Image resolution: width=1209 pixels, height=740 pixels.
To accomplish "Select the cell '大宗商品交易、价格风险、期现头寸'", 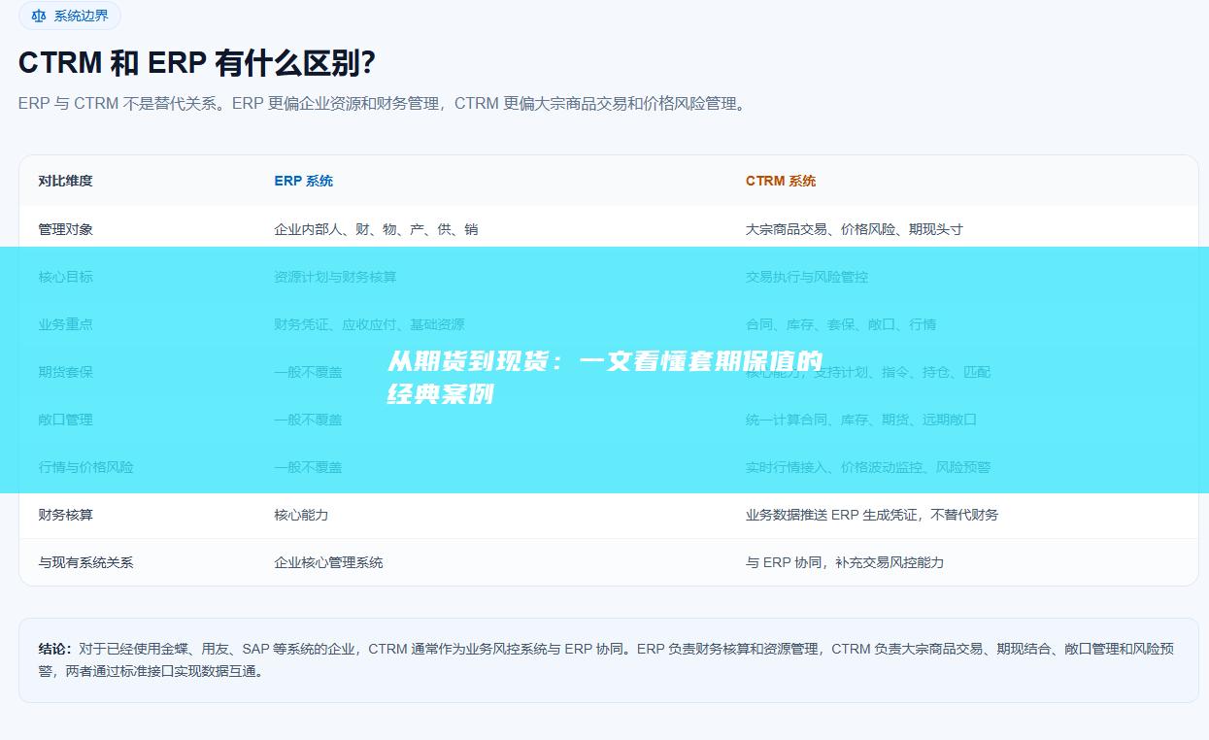I will [855, 229].
